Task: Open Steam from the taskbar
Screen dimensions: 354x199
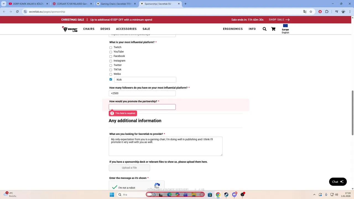Action: pyautogui.click(x=226, y=195)
